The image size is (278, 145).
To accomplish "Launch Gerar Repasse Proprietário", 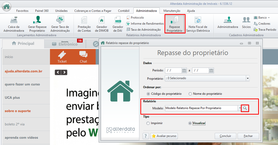I will [x=37, y=24].
